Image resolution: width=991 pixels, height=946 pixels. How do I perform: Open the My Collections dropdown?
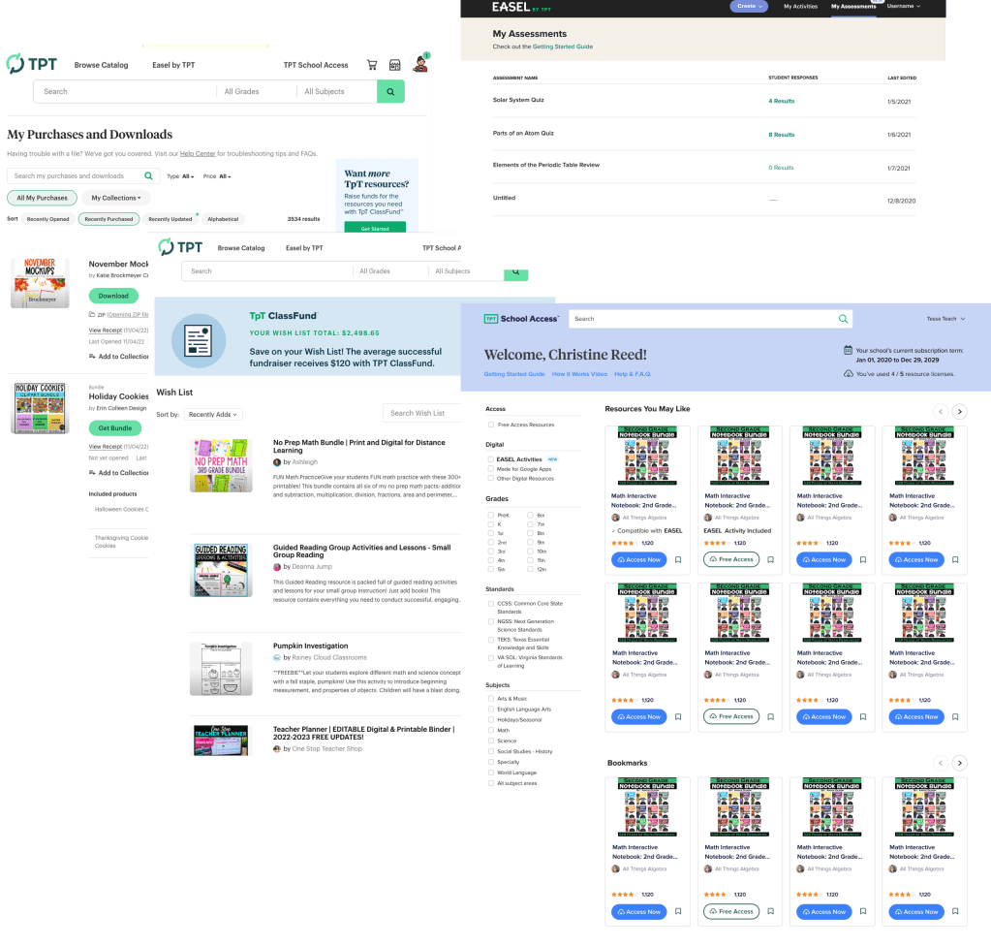click(x=115, y=198)
